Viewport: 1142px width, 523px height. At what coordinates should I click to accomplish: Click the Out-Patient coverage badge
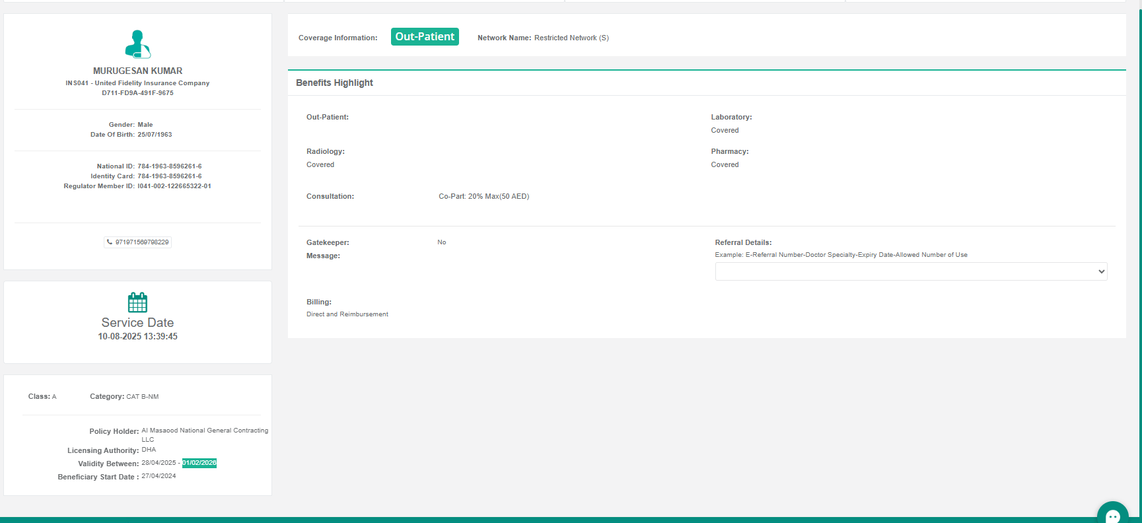point(425,37)
